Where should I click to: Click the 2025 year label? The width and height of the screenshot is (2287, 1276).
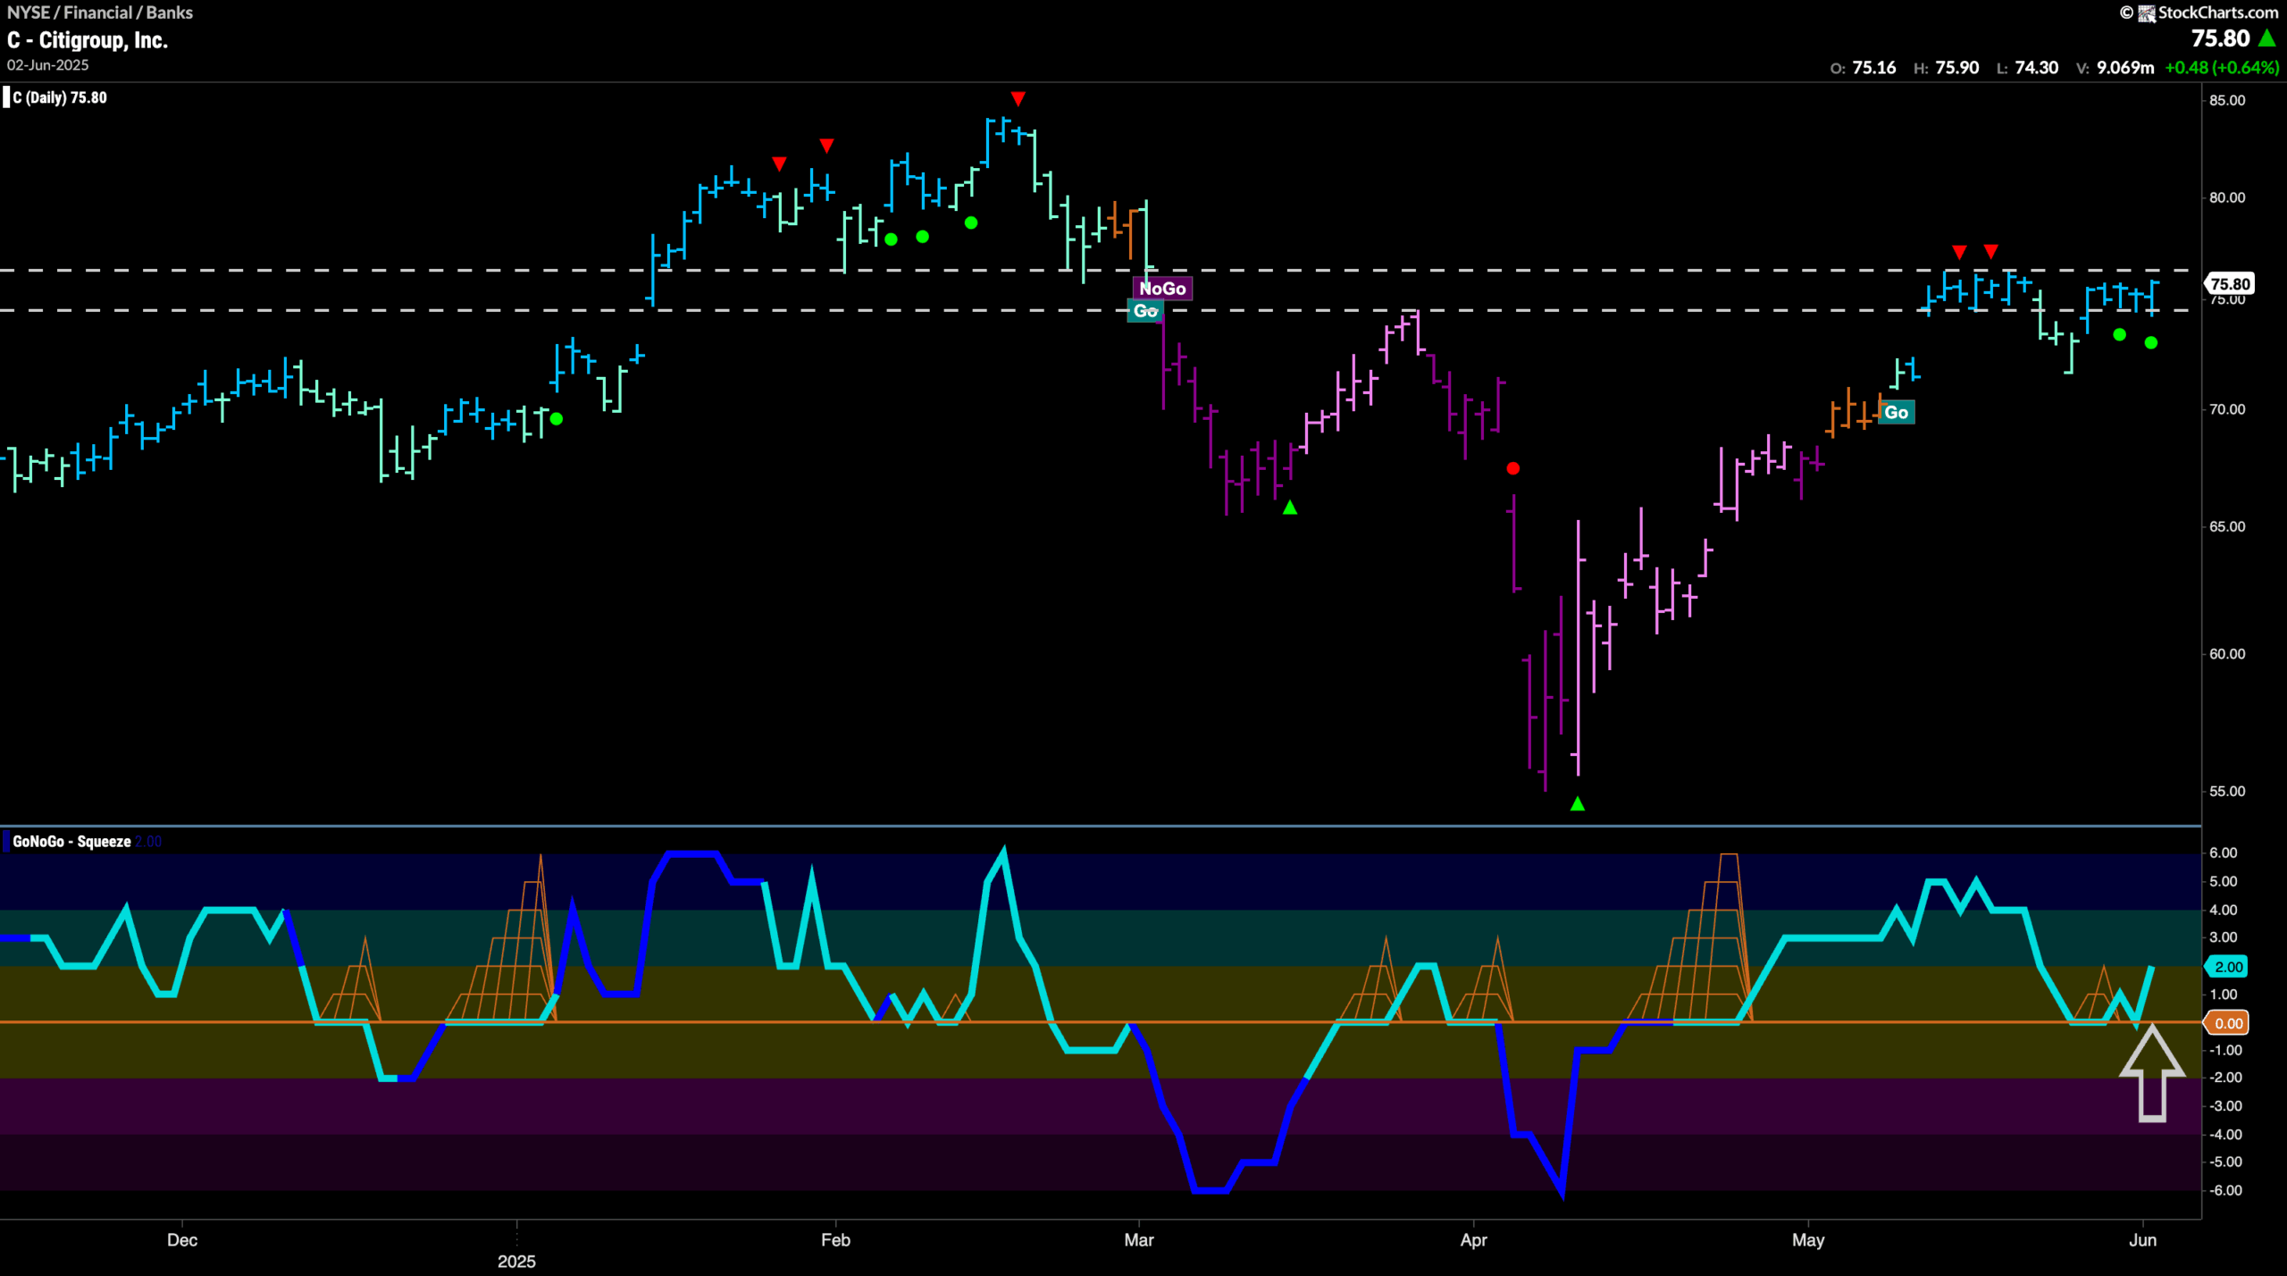click(x=516, y=1261)
